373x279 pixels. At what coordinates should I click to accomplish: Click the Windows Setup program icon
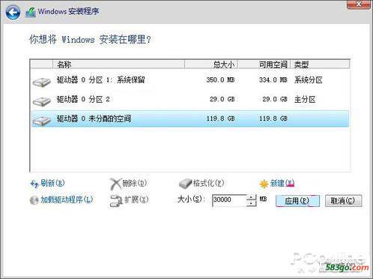(31, 12)
